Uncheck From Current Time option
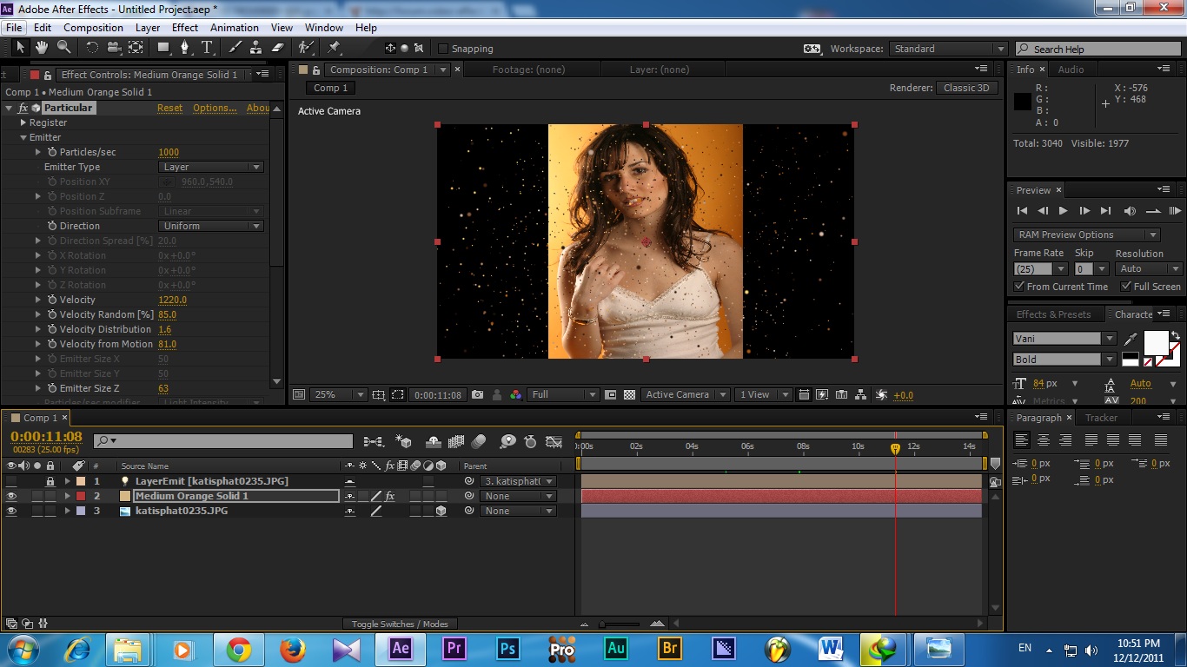This screenshot has width=1187, height=667. click(1019, 286)
